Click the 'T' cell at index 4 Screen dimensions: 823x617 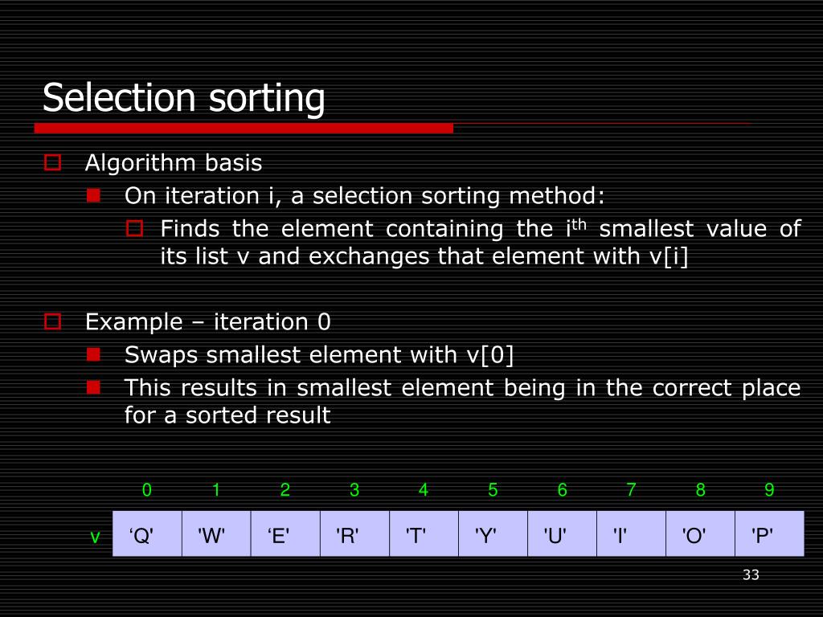pos(424,533)
